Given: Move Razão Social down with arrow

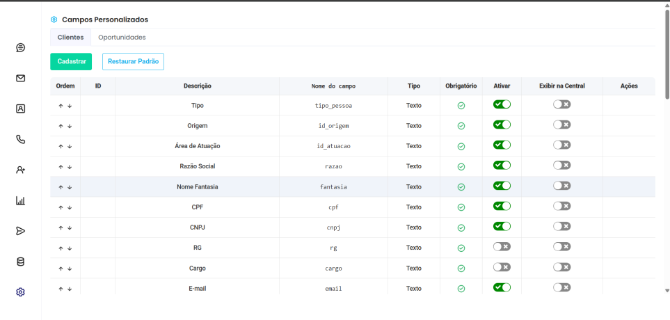Looking at the screenshot, I should (x=70, y=167).
